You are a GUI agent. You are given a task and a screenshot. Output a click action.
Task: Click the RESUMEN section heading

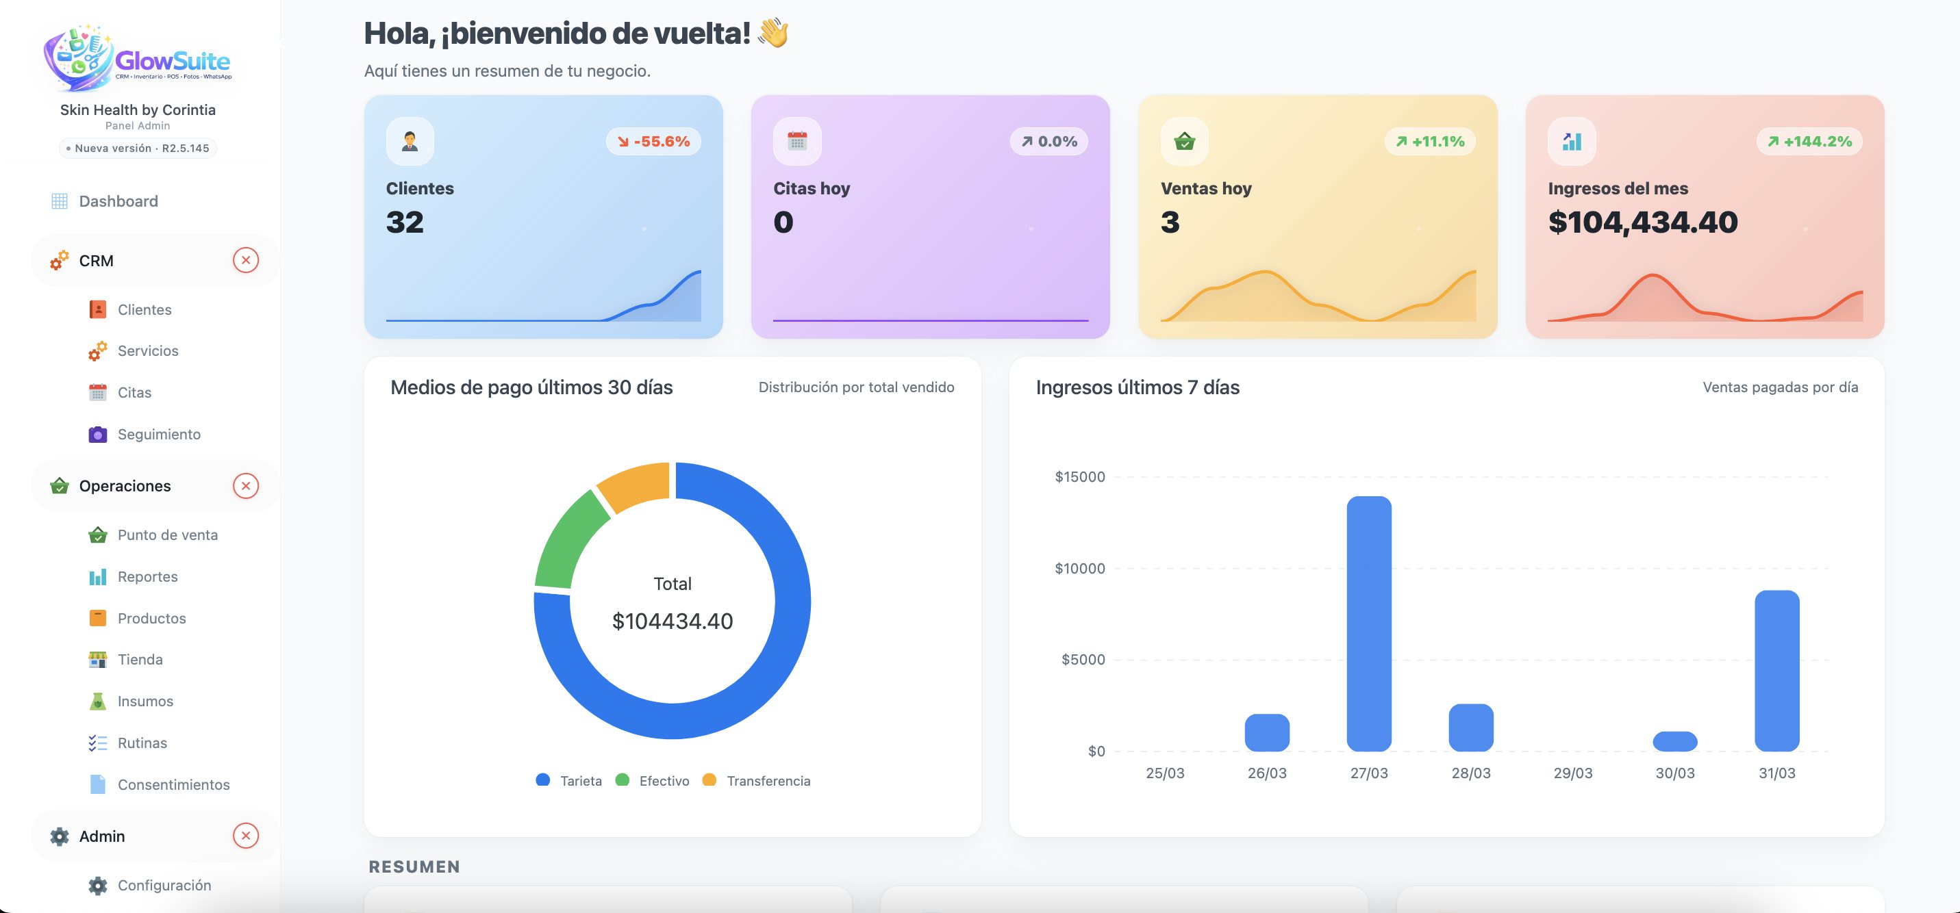point(415,866)
